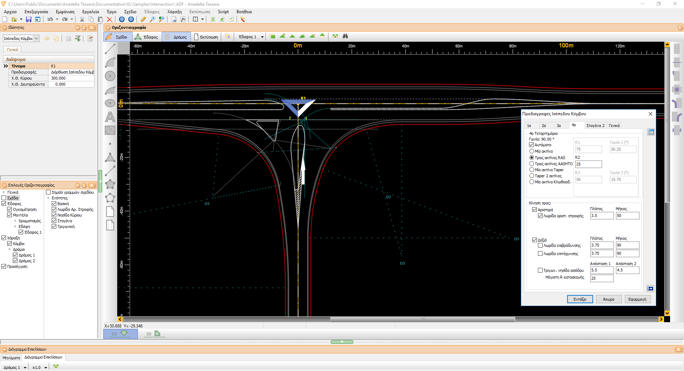The image size is (684, 371).
Task: Uncheck the Αυτόματο checkbox
Action: (x=532, y=145)
